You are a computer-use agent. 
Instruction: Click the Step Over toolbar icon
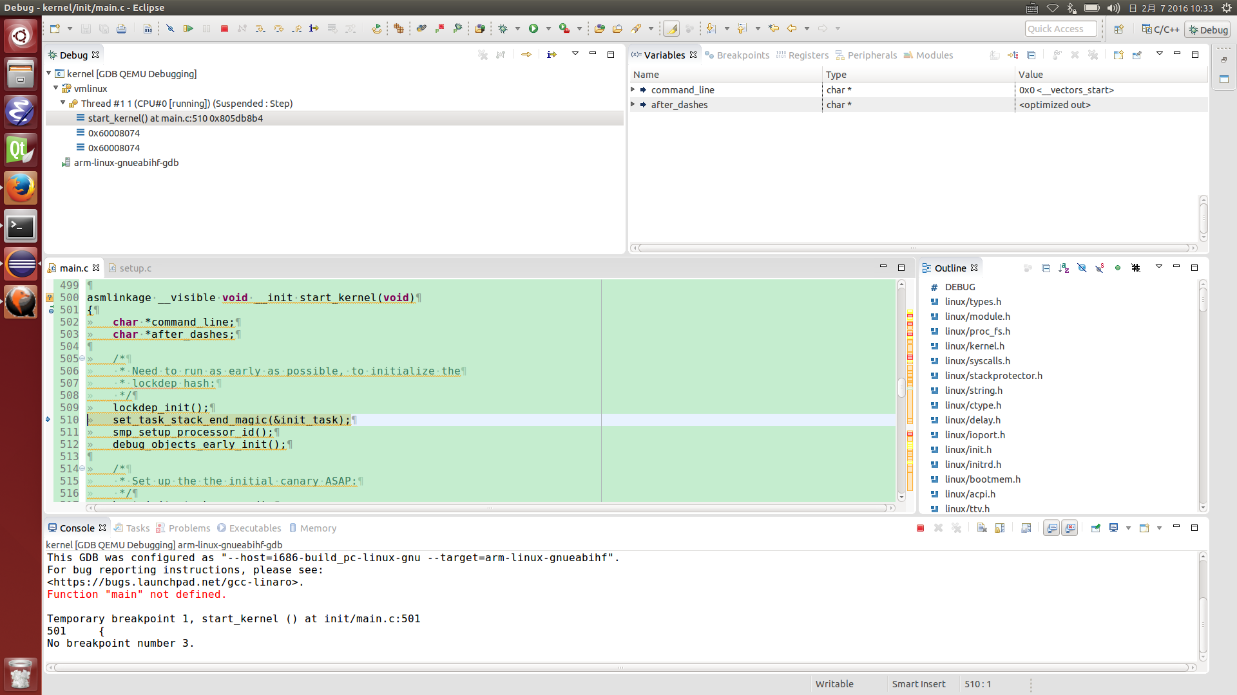pos(278,28)
